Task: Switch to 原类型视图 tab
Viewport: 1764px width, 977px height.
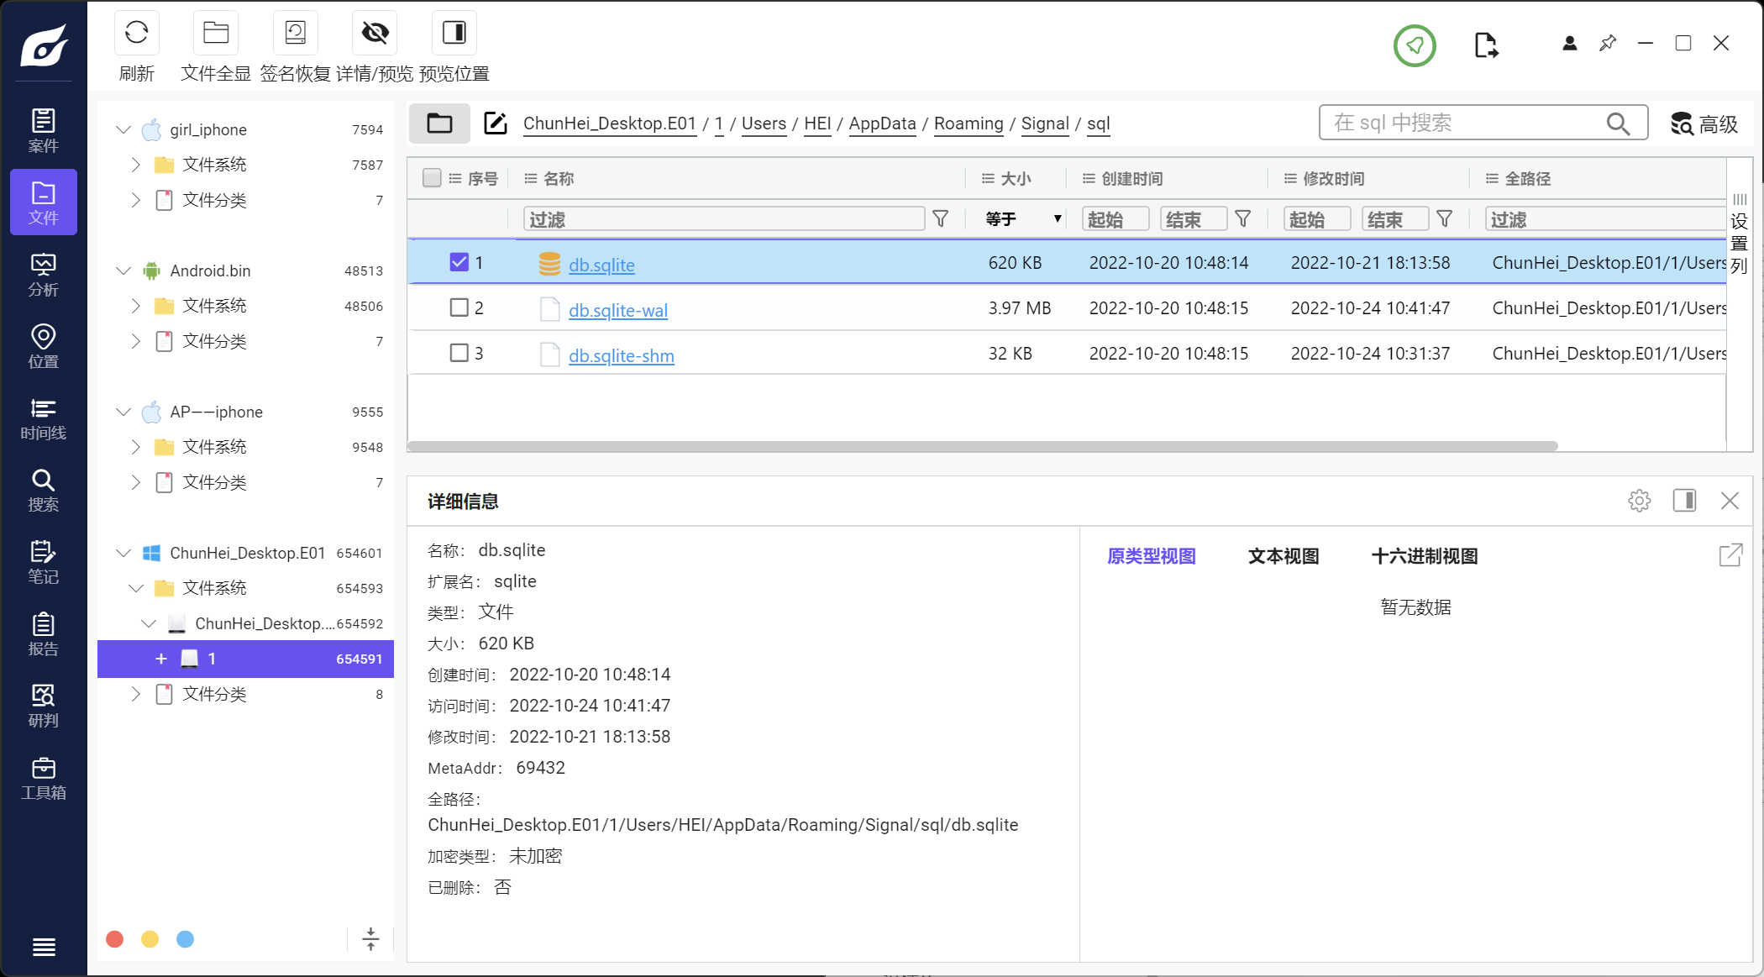Action: point(1151,556)
